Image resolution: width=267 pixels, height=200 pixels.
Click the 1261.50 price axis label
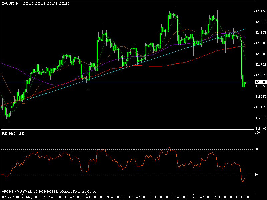[x=261, y=11]
